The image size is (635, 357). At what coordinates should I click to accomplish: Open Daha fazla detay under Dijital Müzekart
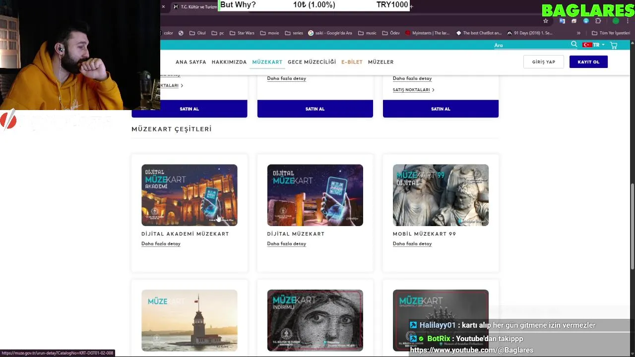coord(286,244)
